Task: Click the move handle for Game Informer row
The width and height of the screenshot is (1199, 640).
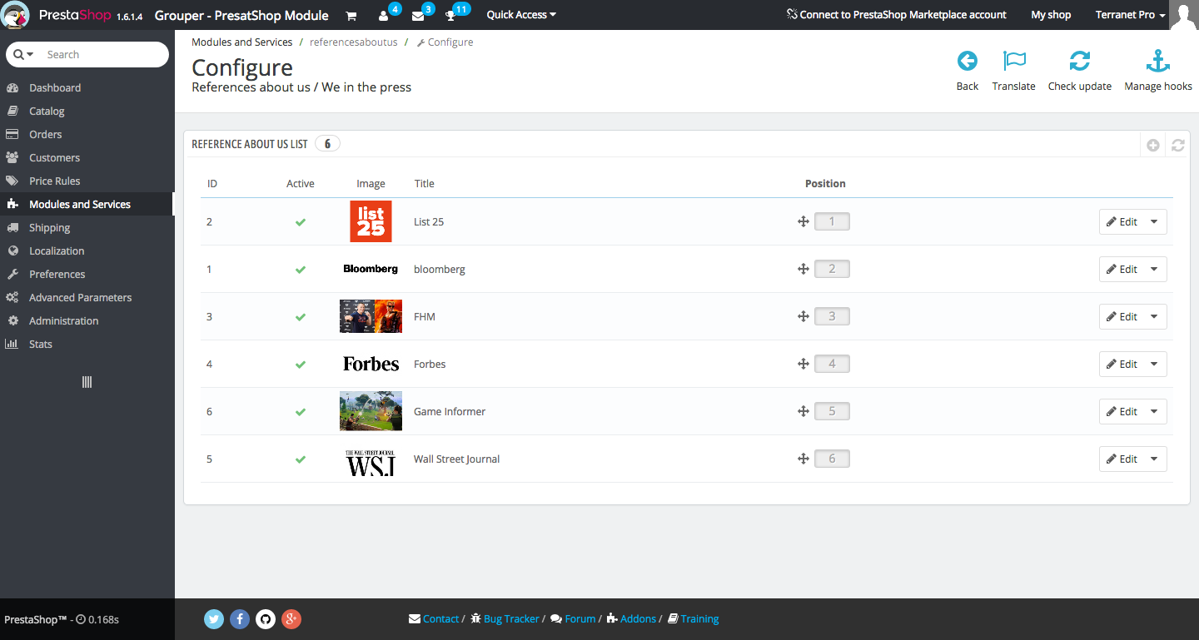Action: (x=803, y=411)
